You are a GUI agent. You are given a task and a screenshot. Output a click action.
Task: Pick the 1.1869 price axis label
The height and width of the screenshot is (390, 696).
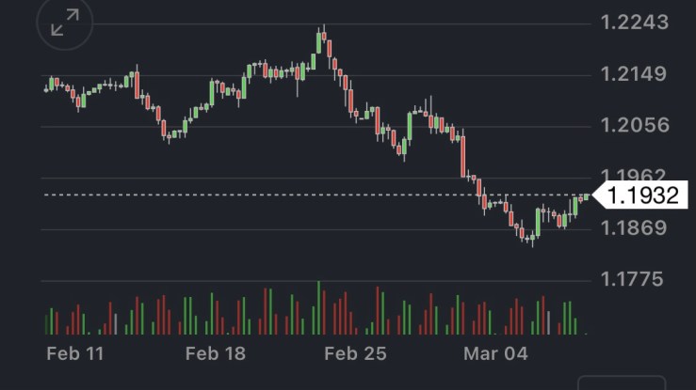(x=634, y=227)
